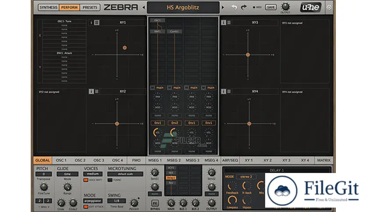This screenshot has height=212, width=367.
Task: Mute the third lane with M button
Action: pyautogui.click(x=187, y=88)
